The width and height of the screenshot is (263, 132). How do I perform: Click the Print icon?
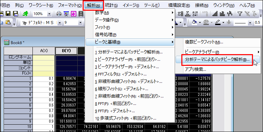point(59,14)
